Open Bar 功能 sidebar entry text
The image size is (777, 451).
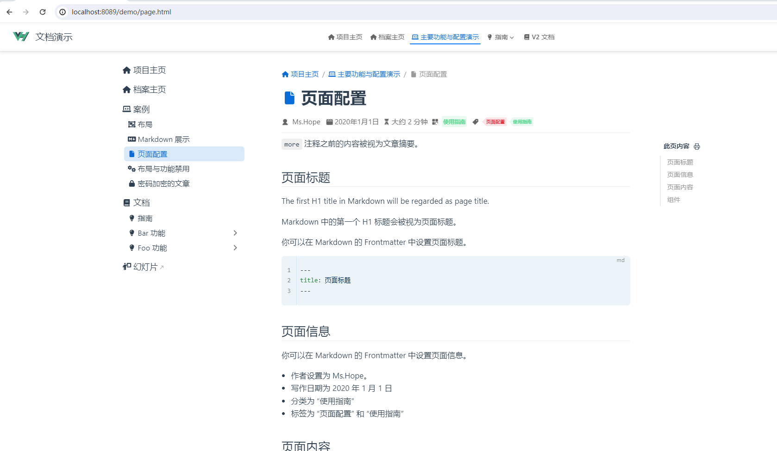pyautogui.click(x=151, y=233)
